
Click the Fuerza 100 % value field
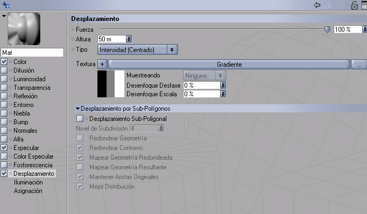tap(348, 29)
